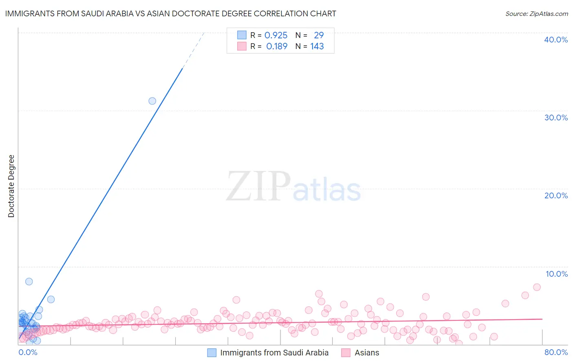
Task: Click the 20.0% y-axis label
Action: click(x=556, y=195)
